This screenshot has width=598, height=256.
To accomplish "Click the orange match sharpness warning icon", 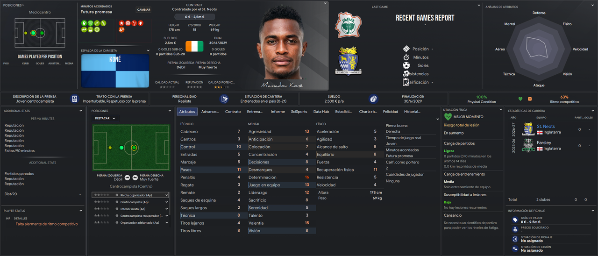I will pos(530,99).
